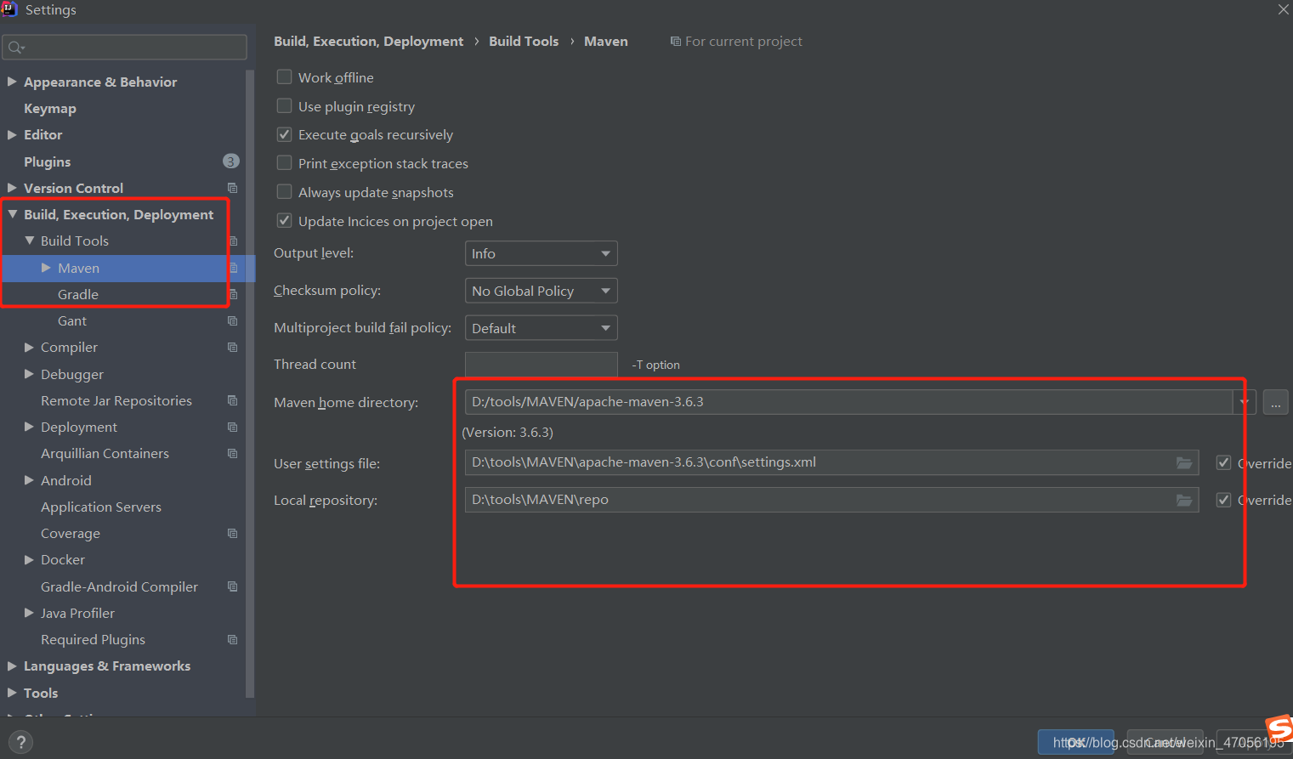Image resolution: width=1293 pixels, height=759 pixels.
Task: Expand the Maven subtree arrow
Action: (x=46, y=268)
